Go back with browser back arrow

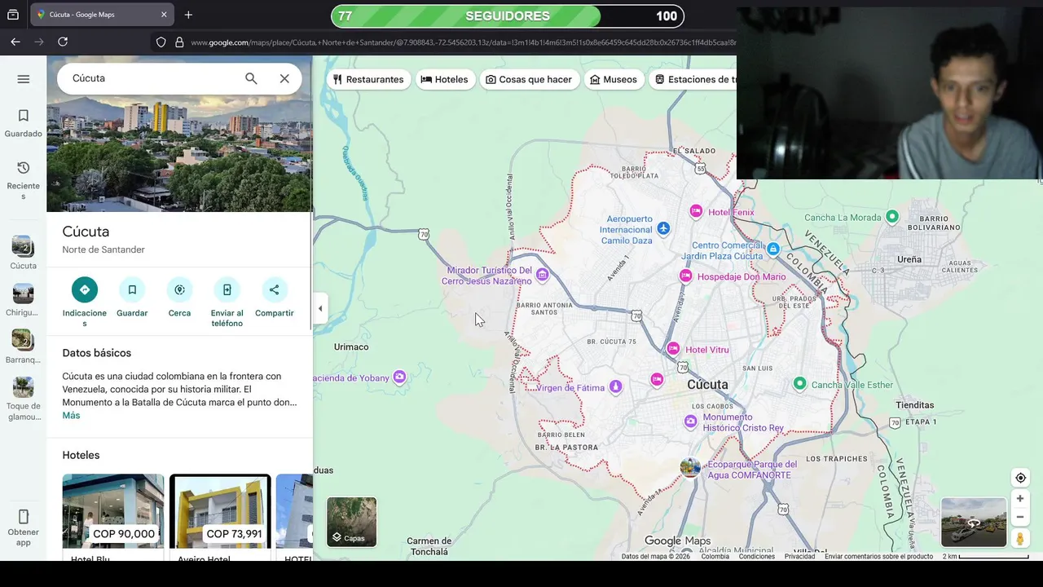point(15,42)
